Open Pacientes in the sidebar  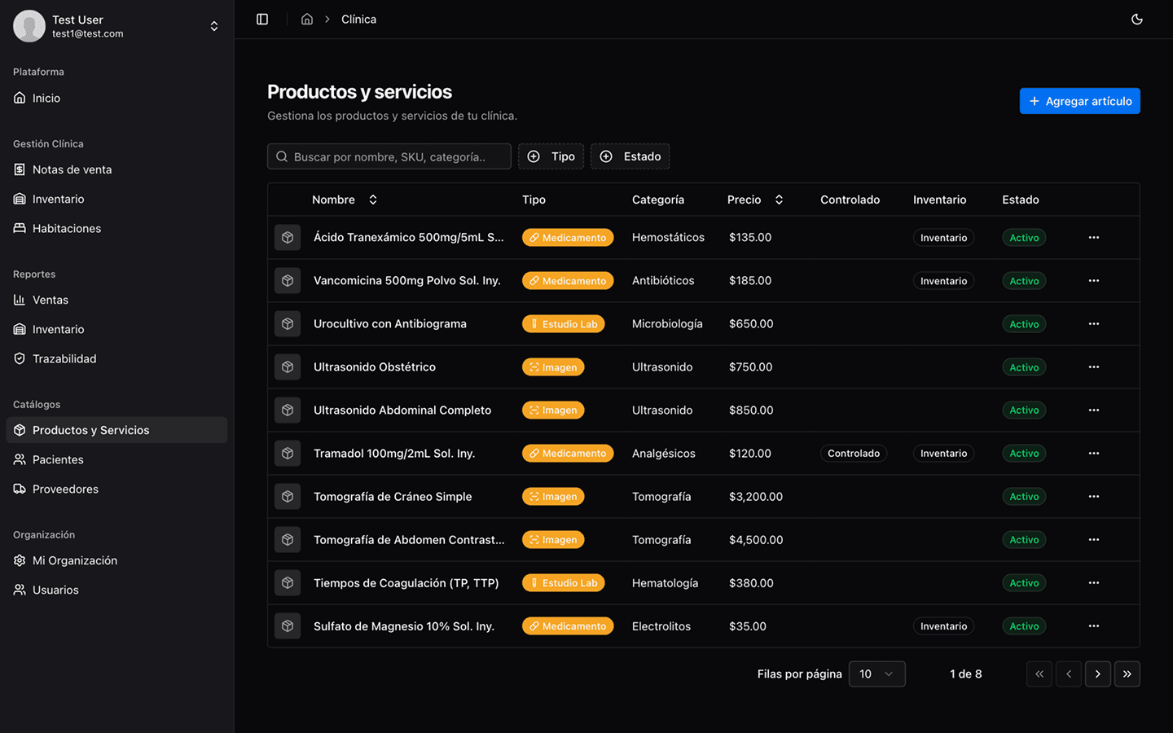58,459
